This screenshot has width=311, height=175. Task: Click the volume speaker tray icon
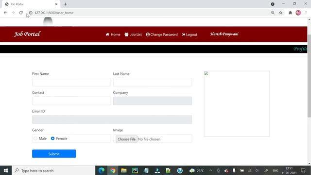tap(257, 171)
